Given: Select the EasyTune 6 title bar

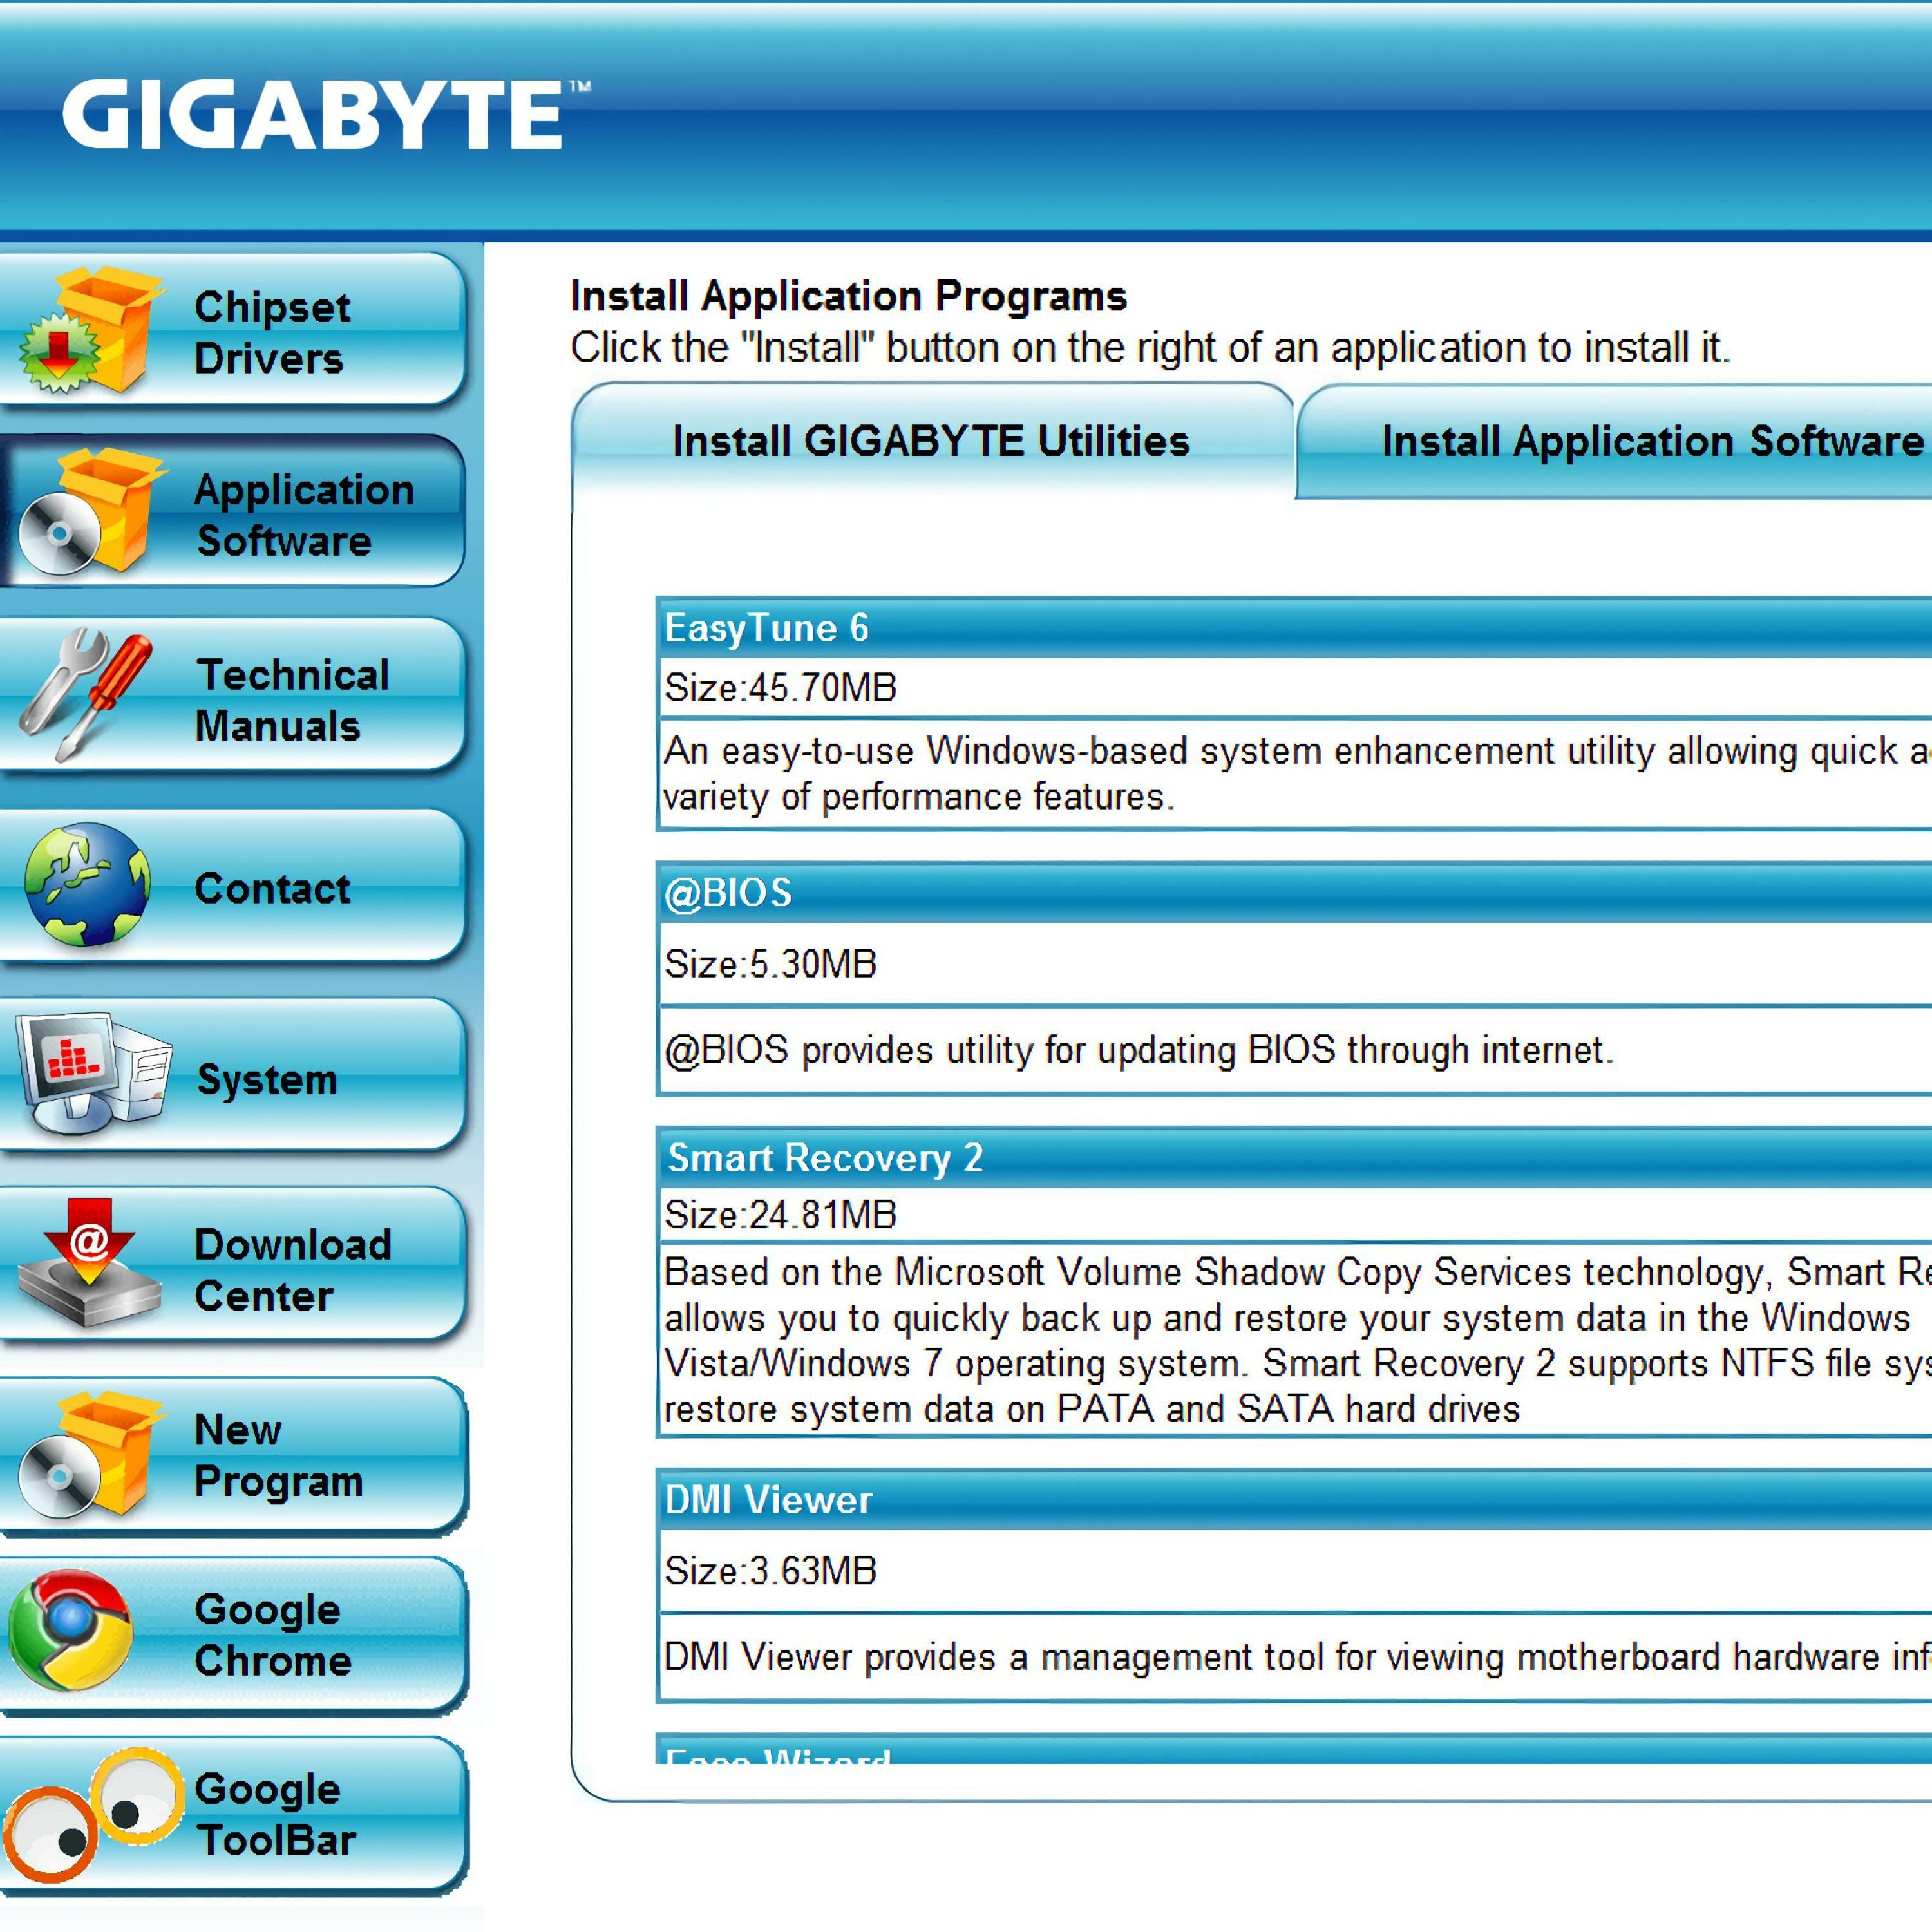Looking at the screenshot, I should pyautogui.click(x=1294, y=628).
